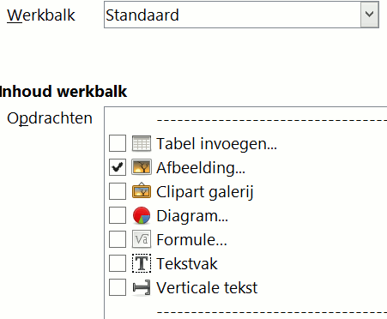
Task: Select the separator line above Tabel invoegen
Action: pos(272,120)
